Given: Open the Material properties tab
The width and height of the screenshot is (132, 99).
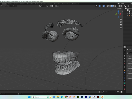Looking at the screenshot, I should pos(125,86).
